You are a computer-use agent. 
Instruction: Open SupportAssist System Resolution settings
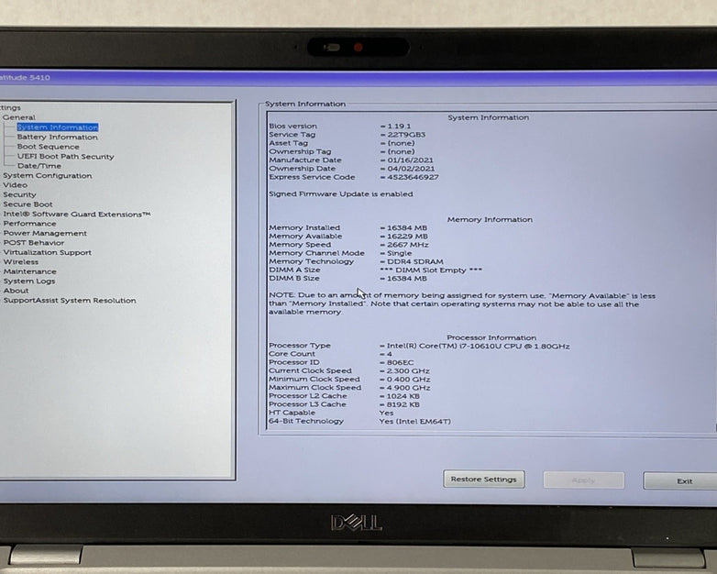click(69, 301)
